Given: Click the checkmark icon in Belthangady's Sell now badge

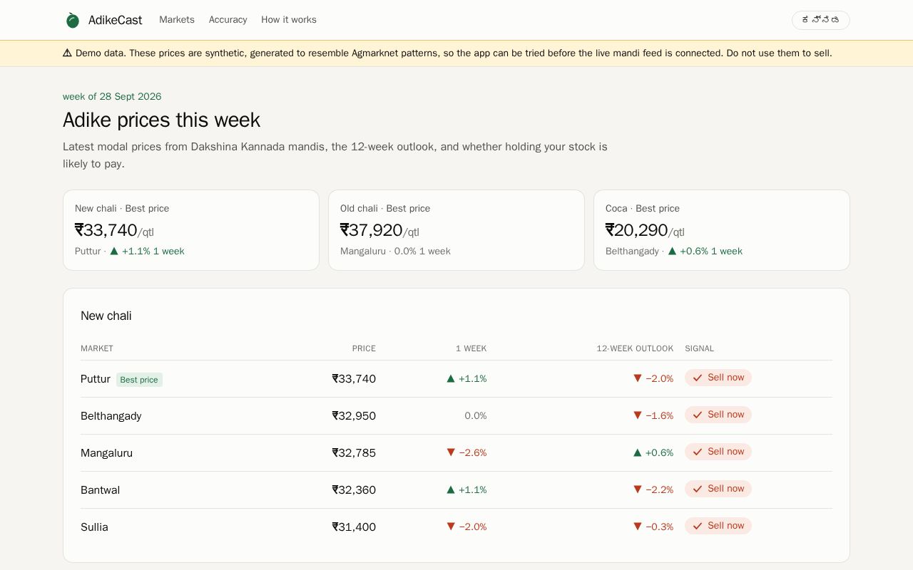Looking at the screenshot, I should point(698,415).
